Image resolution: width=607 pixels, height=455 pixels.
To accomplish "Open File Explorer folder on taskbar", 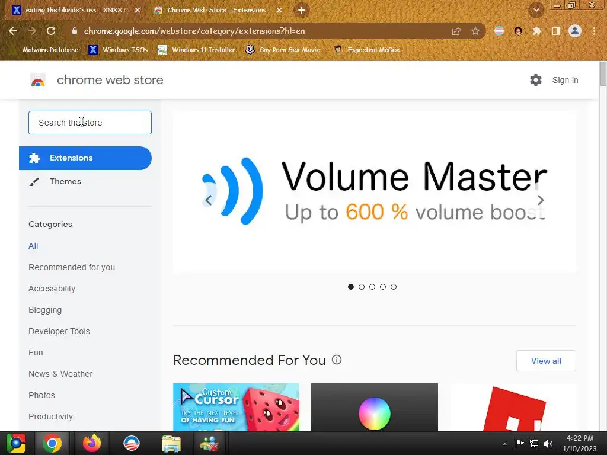I will 171,443.
